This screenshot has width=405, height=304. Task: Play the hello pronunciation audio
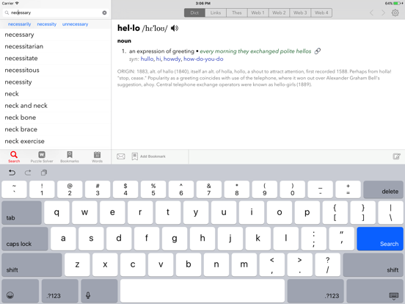[175, 28]
